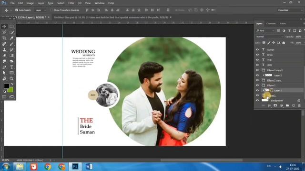305x171 pixels.
Task: Select the Ellipse 1 layer row
Action: pos(279,95)
